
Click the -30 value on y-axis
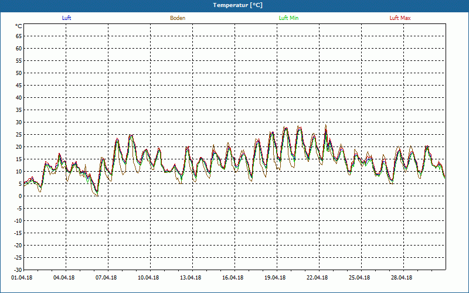(x=18, y=270)
